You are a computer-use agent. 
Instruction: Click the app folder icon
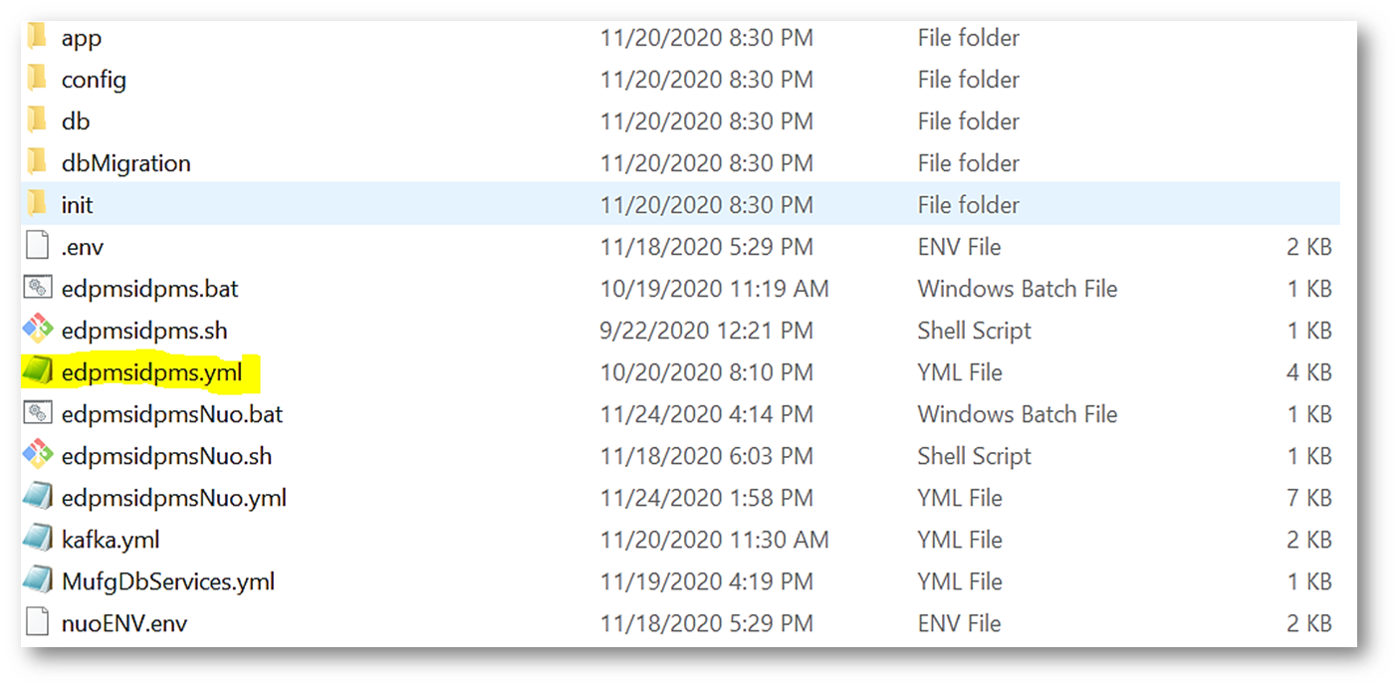(38, 38)
